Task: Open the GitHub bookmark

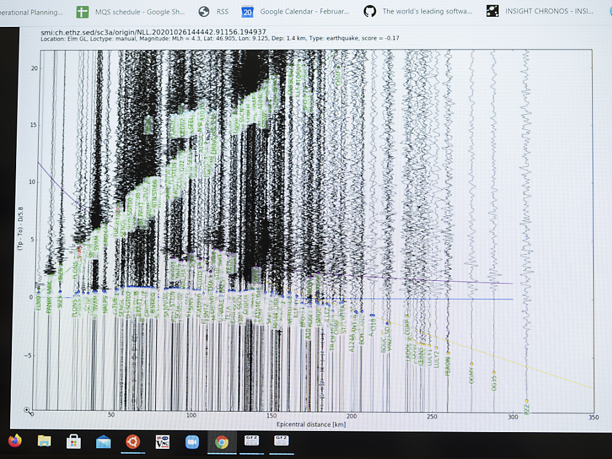Action: click(x=418, y=11)
